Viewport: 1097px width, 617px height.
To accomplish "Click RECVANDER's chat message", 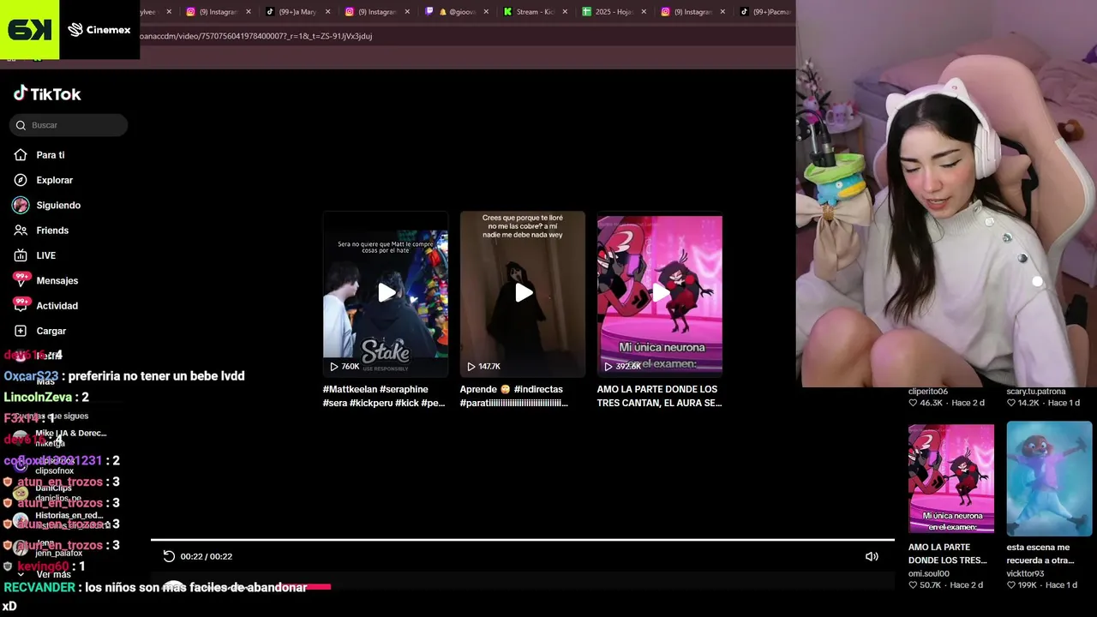I will pos(155,596).
